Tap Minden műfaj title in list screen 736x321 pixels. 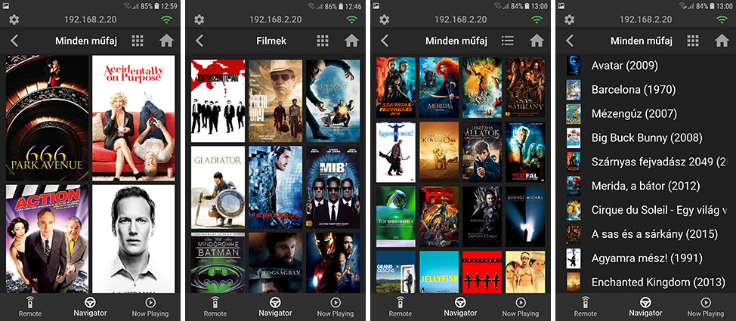(642, 41)
